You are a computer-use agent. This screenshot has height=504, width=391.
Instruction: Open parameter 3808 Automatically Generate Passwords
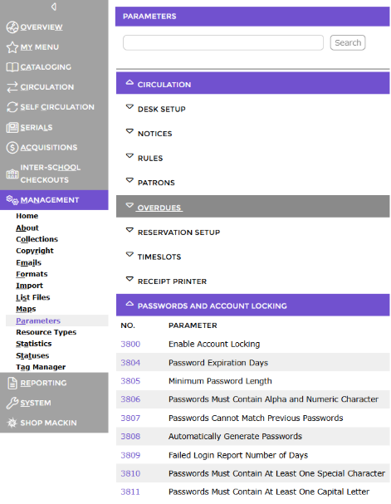130,437
